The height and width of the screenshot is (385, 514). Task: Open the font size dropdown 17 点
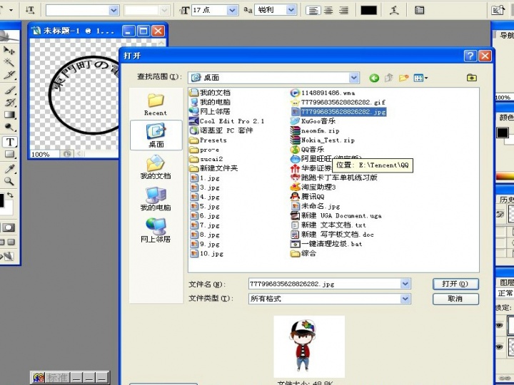[232, 11]
